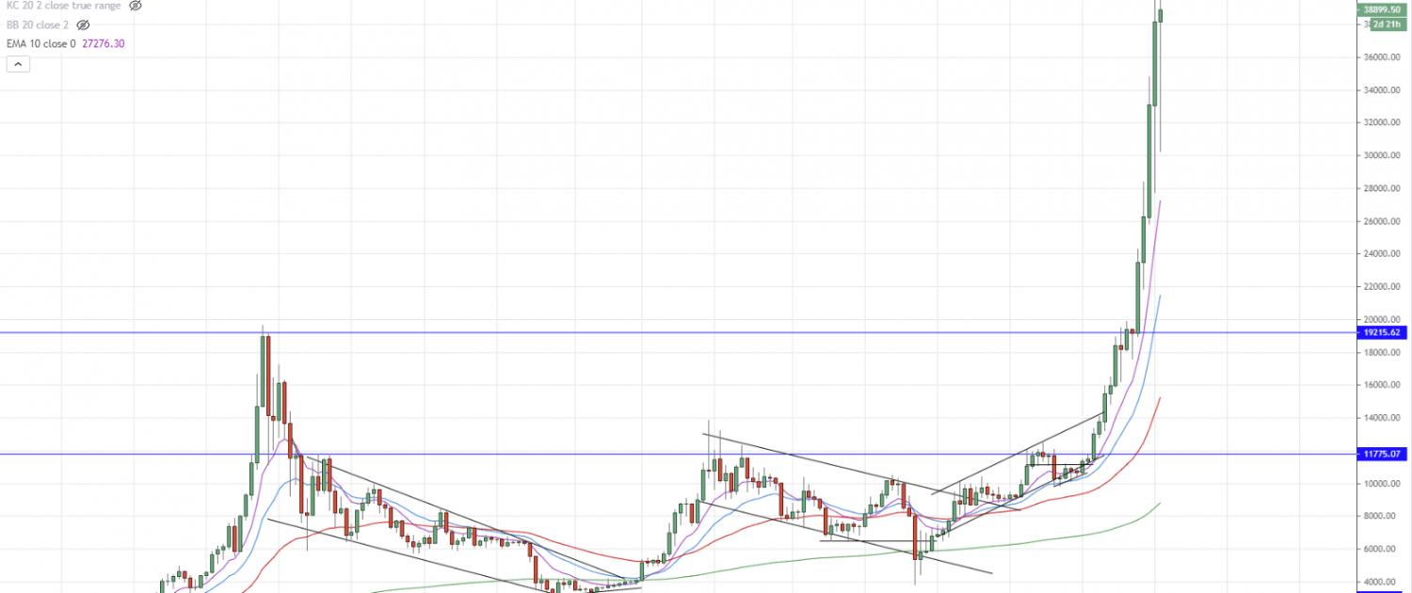Image resolution: width=1412 pixels, height=593 pixels.
Task: Click the purple EMA value 27276.30
Action: tap(104, 43)
